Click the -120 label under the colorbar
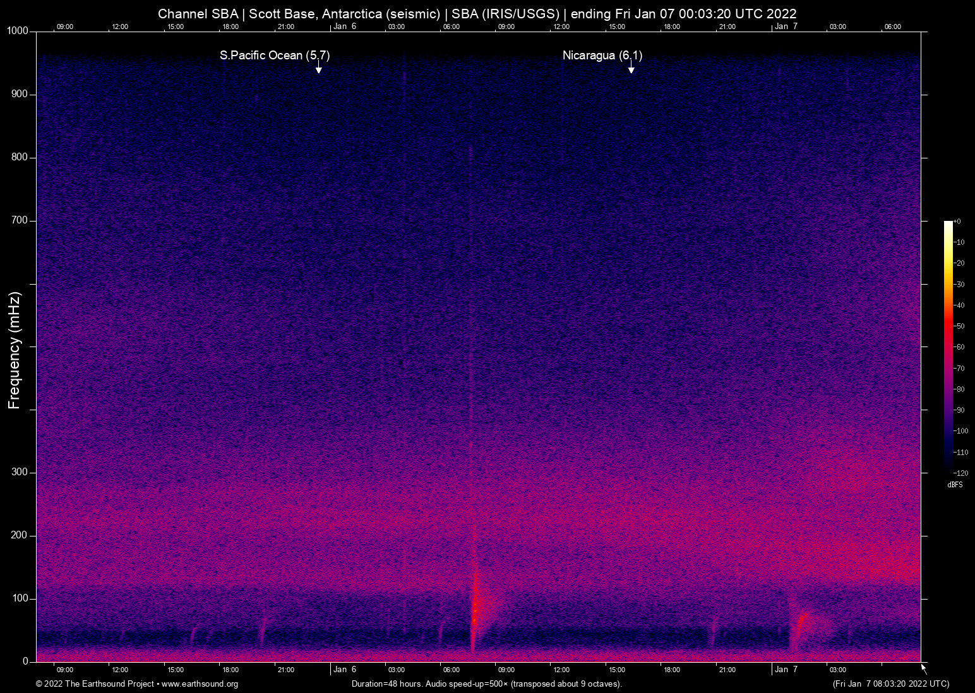Image resolution: width=975 pixels, height=693 pixels. point(962,473)
